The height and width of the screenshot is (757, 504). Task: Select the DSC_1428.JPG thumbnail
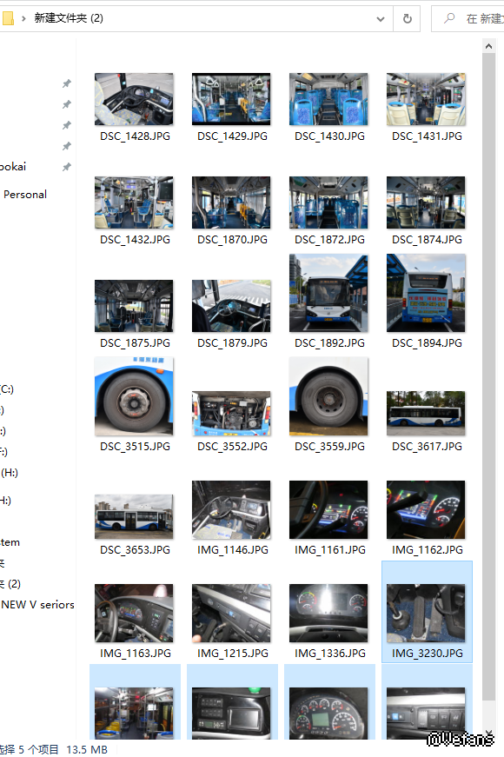tap(134, 99)
